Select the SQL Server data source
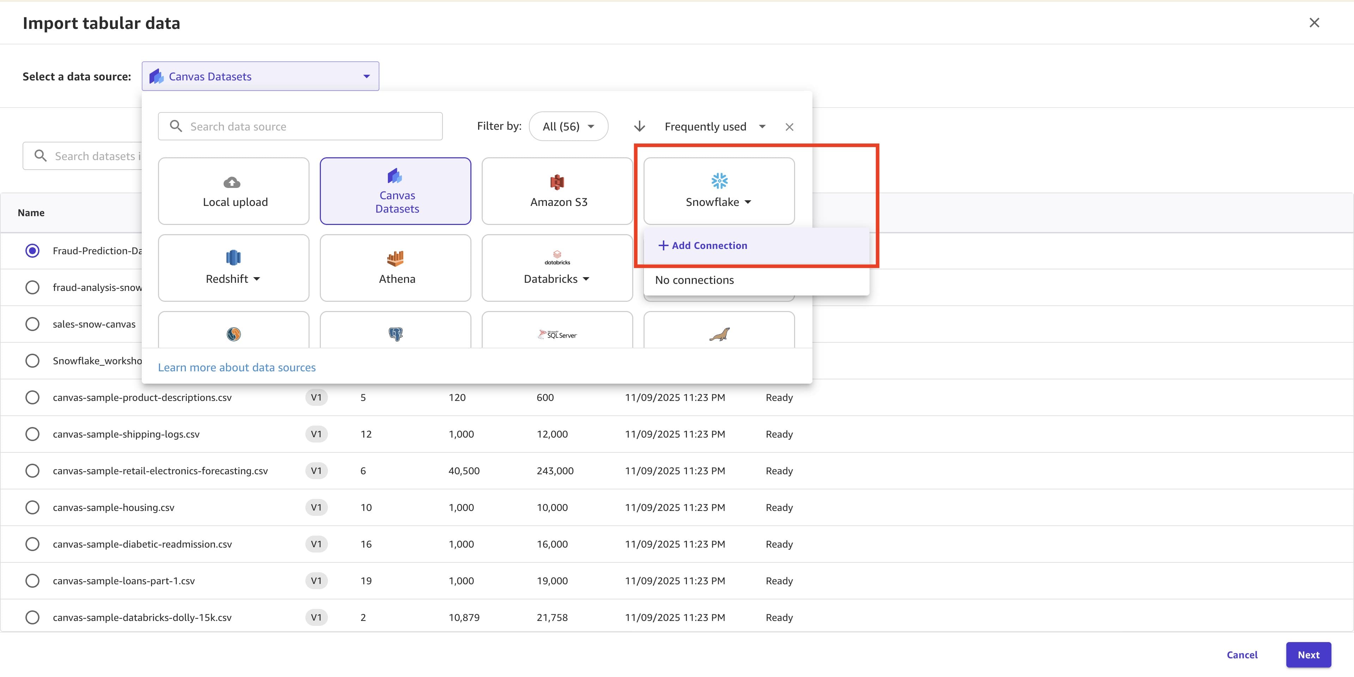The image size is (1354, 677). [557, 330]
